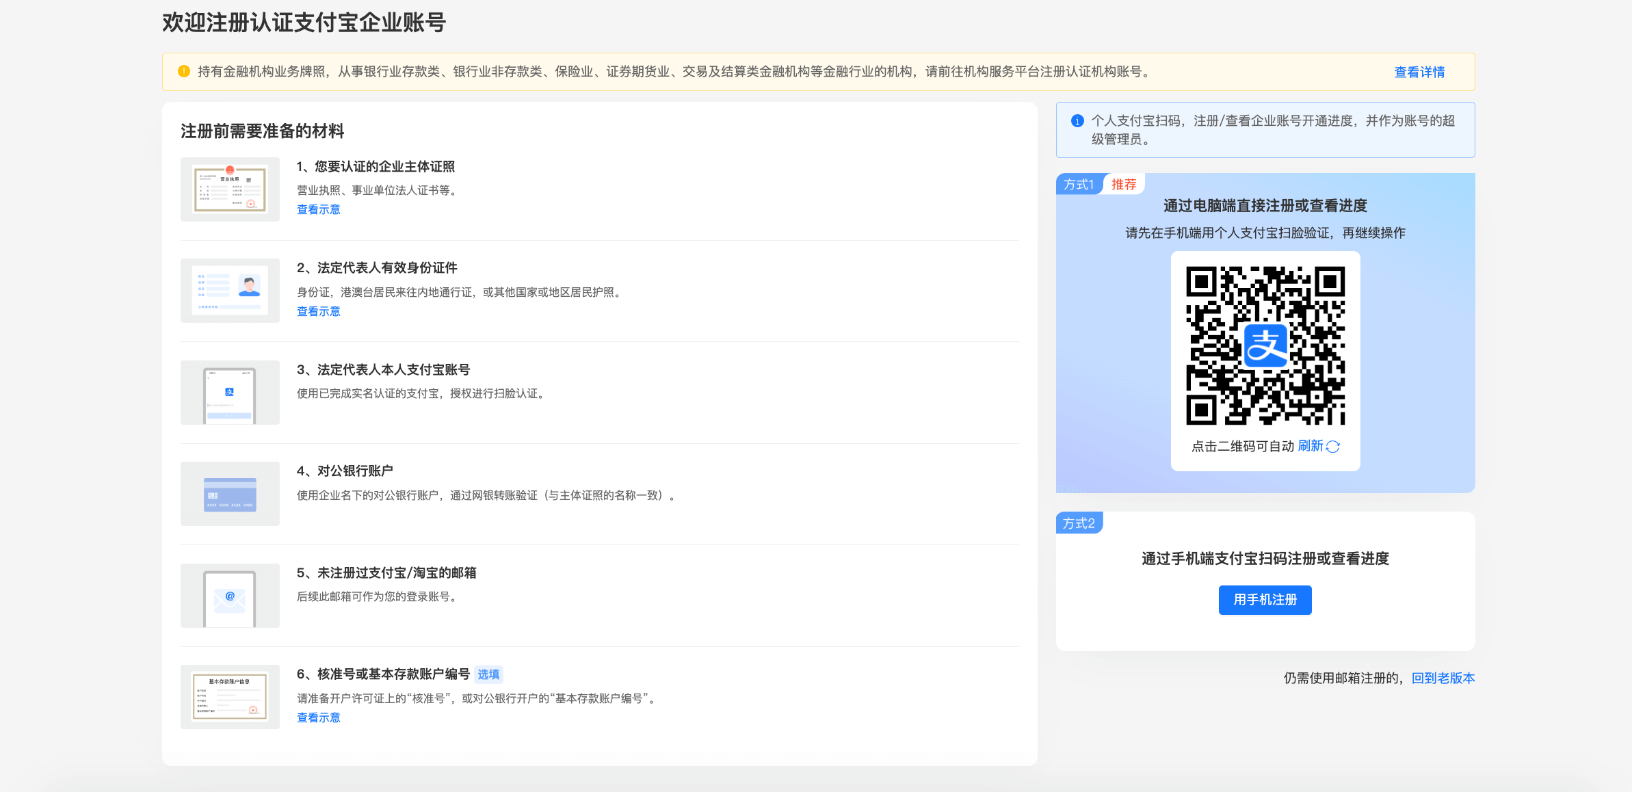
Task: Click the Alipay logo in QR code center
Action: (x=1265, y=346)
